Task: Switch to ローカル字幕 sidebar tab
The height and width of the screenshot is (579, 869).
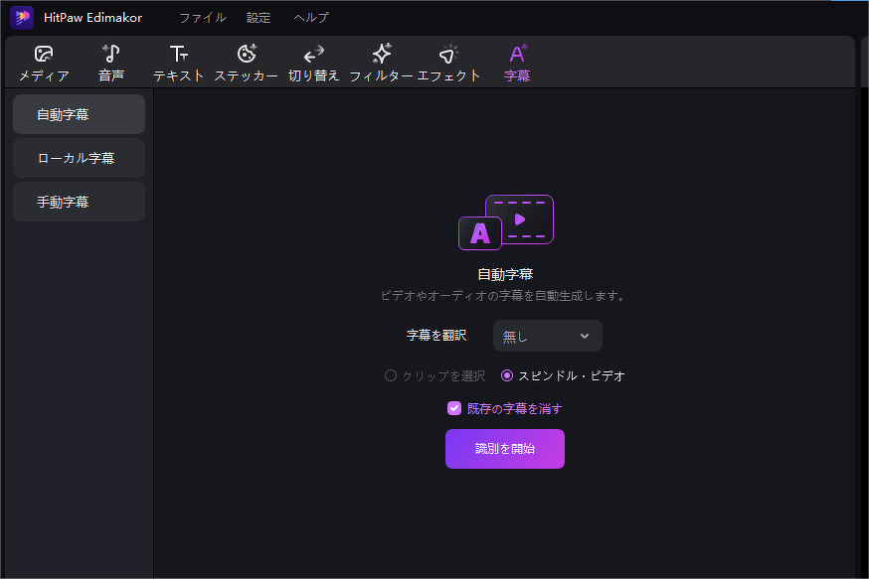Action: [80, 158]
